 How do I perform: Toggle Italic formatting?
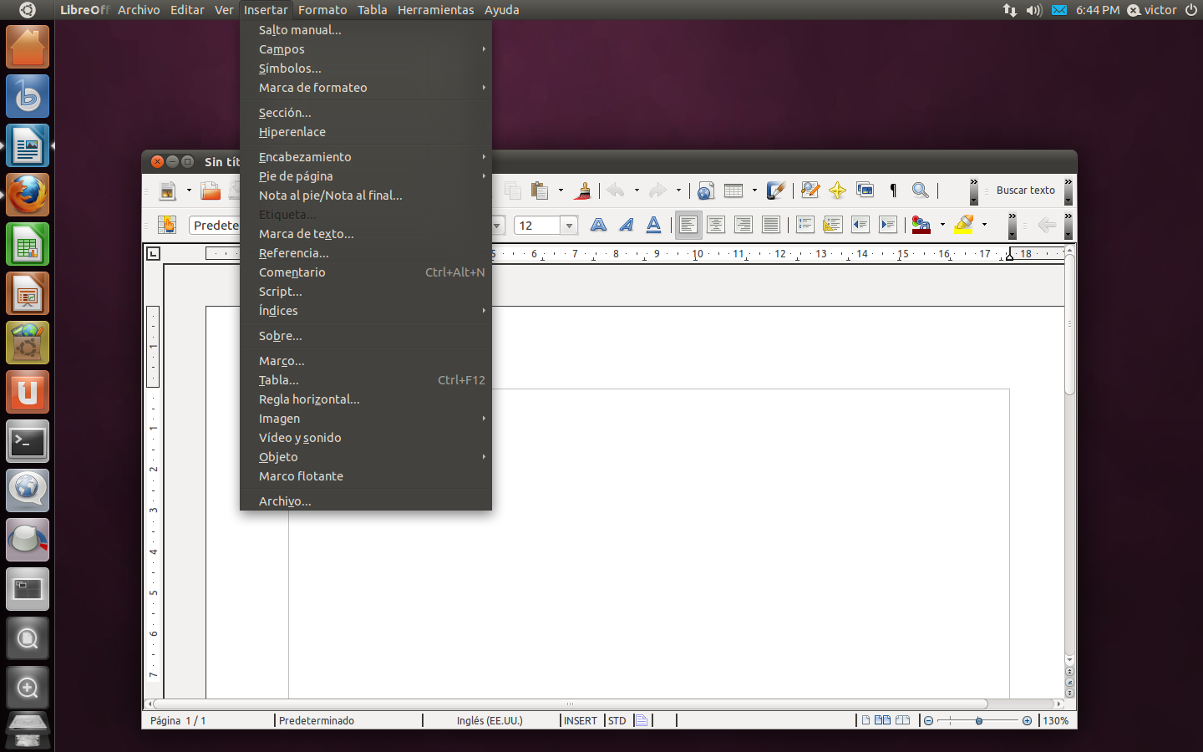pyautogui.click(x=626, y=225)
